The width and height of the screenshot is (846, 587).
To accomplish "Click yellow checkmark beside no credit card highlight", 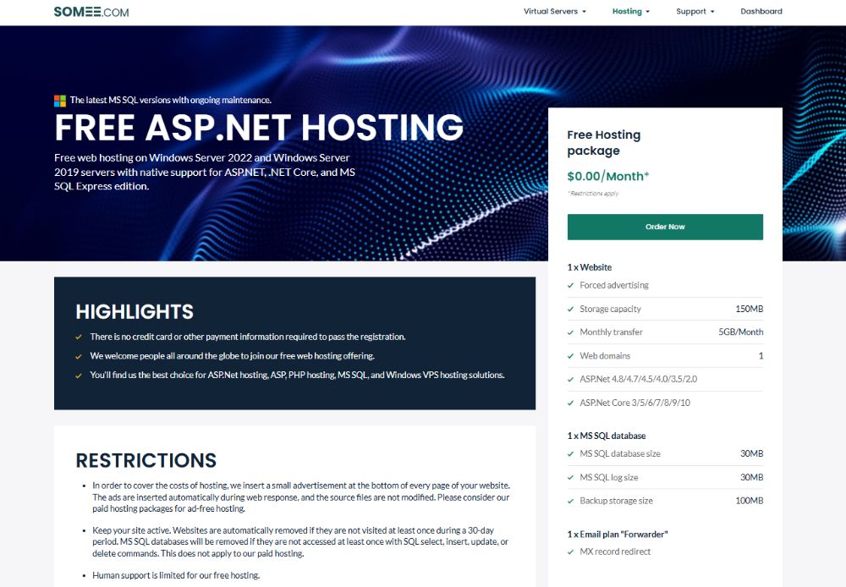I will 79,337.
